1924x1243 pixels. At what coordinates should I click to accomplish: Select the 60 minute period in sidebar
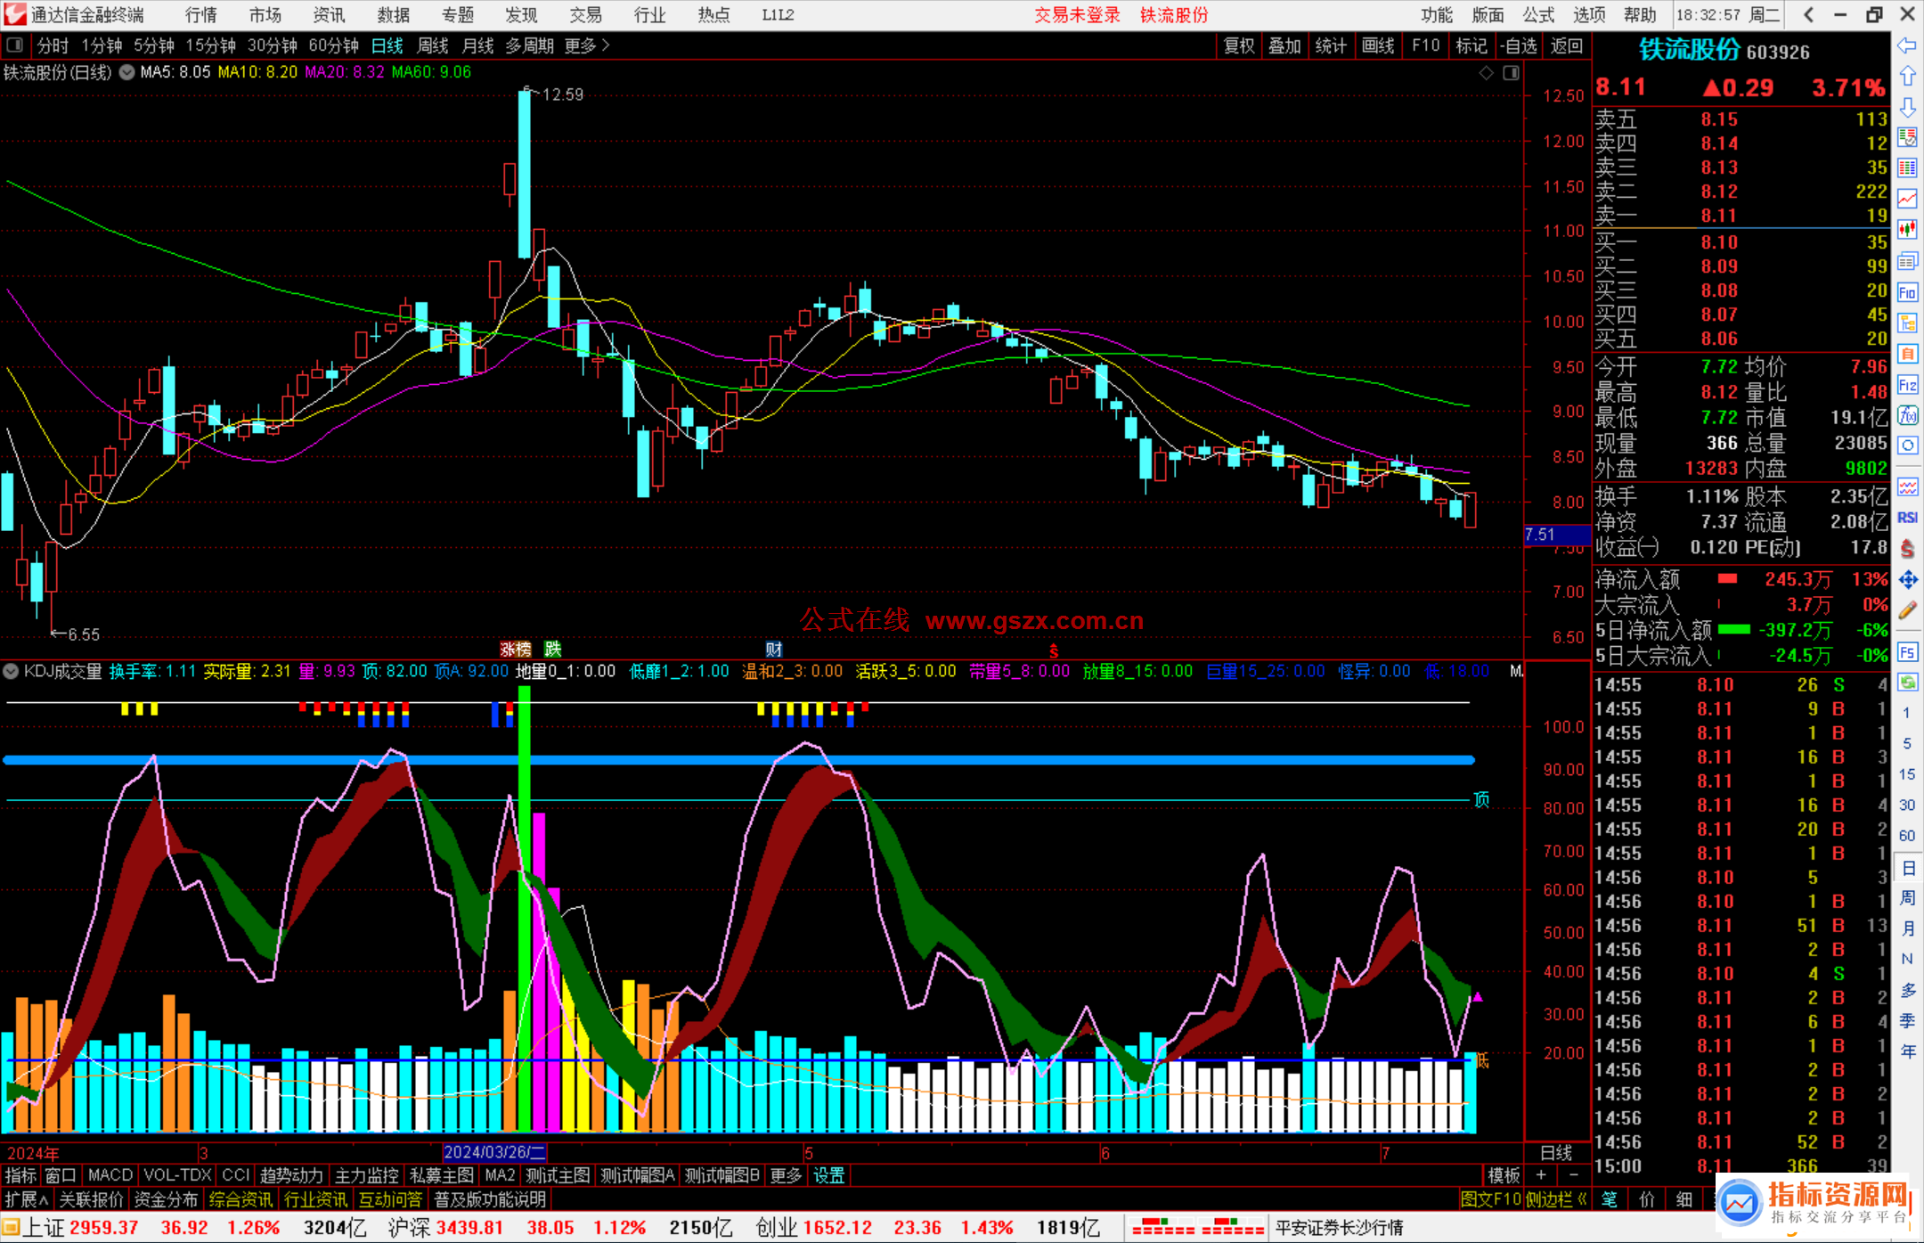click(x=1907, y=836)
